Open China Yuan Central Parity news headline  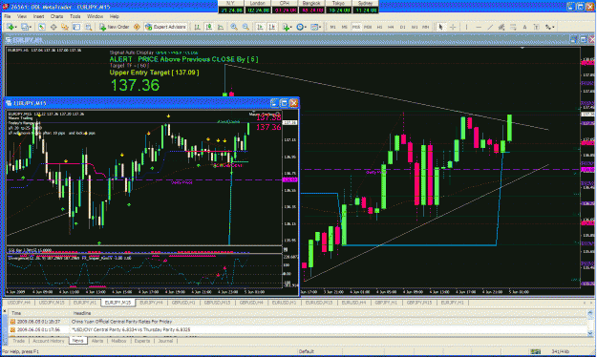122,322
